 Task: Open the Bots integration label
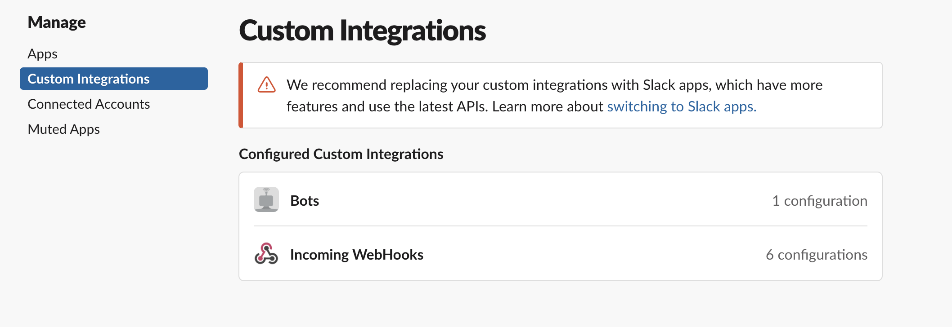pos(305,200)
